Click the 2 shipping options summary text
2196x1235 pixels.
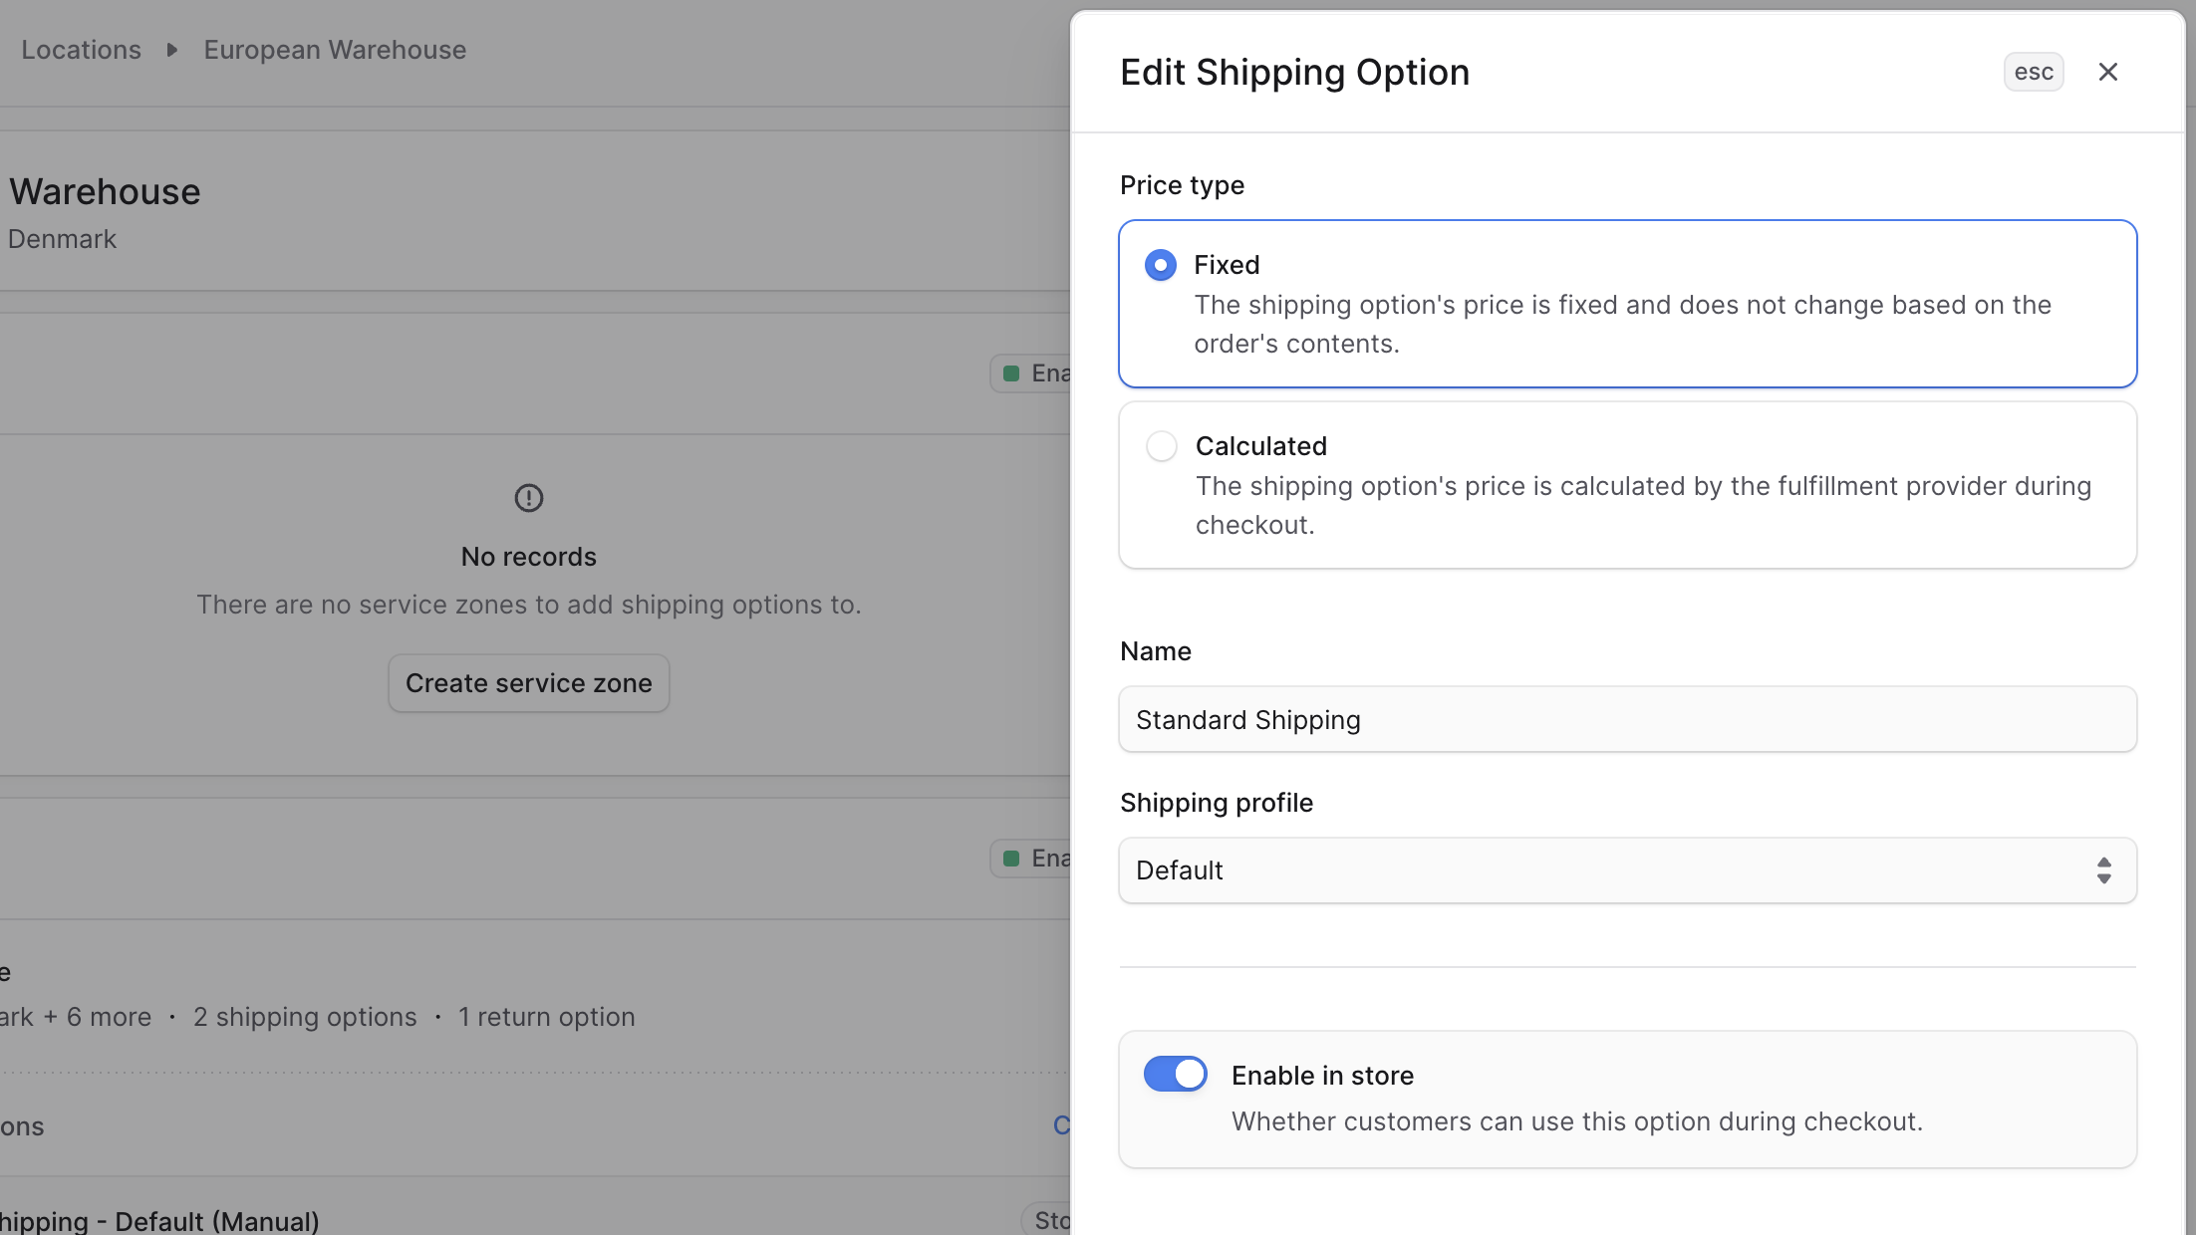305,1017
